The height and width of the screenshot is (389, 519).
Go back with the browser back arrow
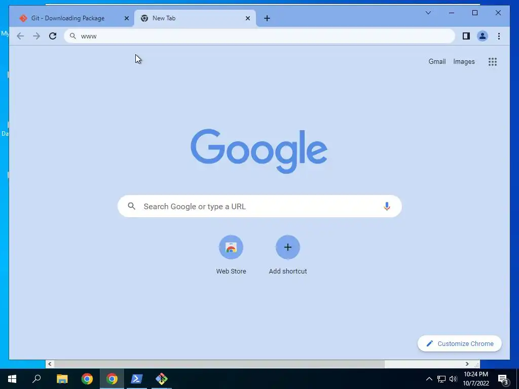[x=20, y=36]
